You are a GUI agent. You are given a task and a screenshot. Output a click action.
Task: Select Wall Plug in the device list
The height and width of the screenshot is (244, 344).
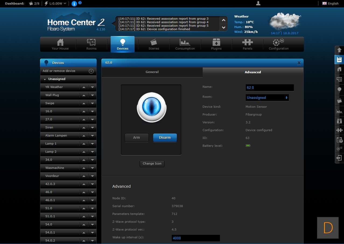52,95
